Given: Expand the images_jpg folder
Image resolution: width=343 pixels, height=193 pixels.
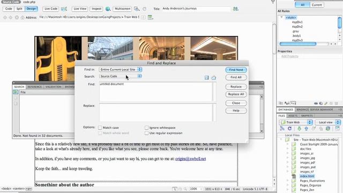Looking at the screenshot, I should click(287, 158).
